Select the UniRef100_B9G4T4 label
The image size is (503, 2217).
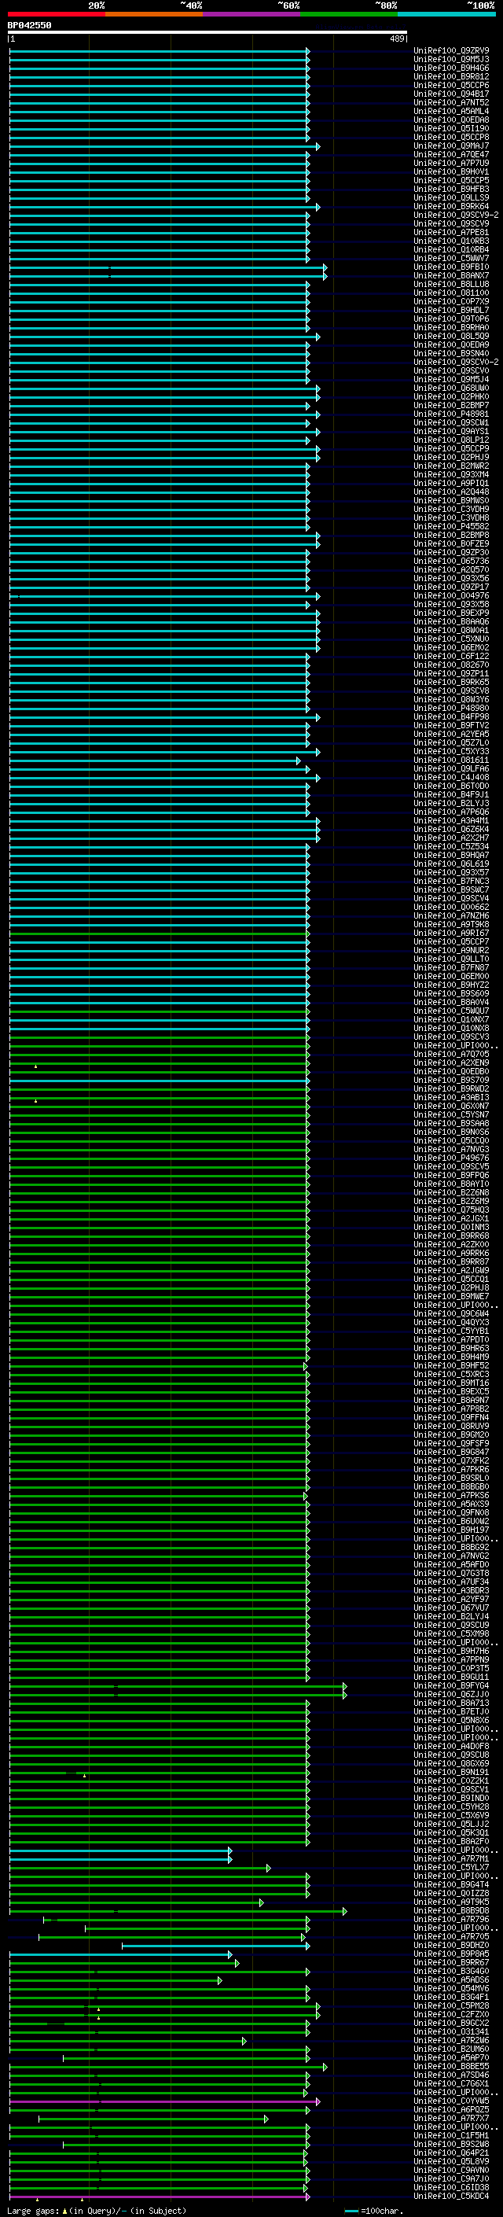451,1885
